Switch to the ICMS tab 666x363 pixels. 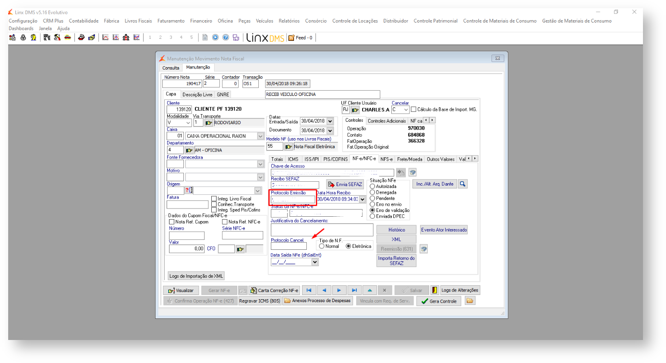pos(293,159)
